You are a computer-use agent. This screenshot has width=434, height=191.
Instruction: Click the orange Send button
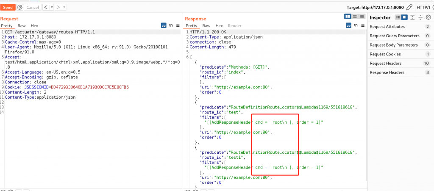[x=8, y=8]
